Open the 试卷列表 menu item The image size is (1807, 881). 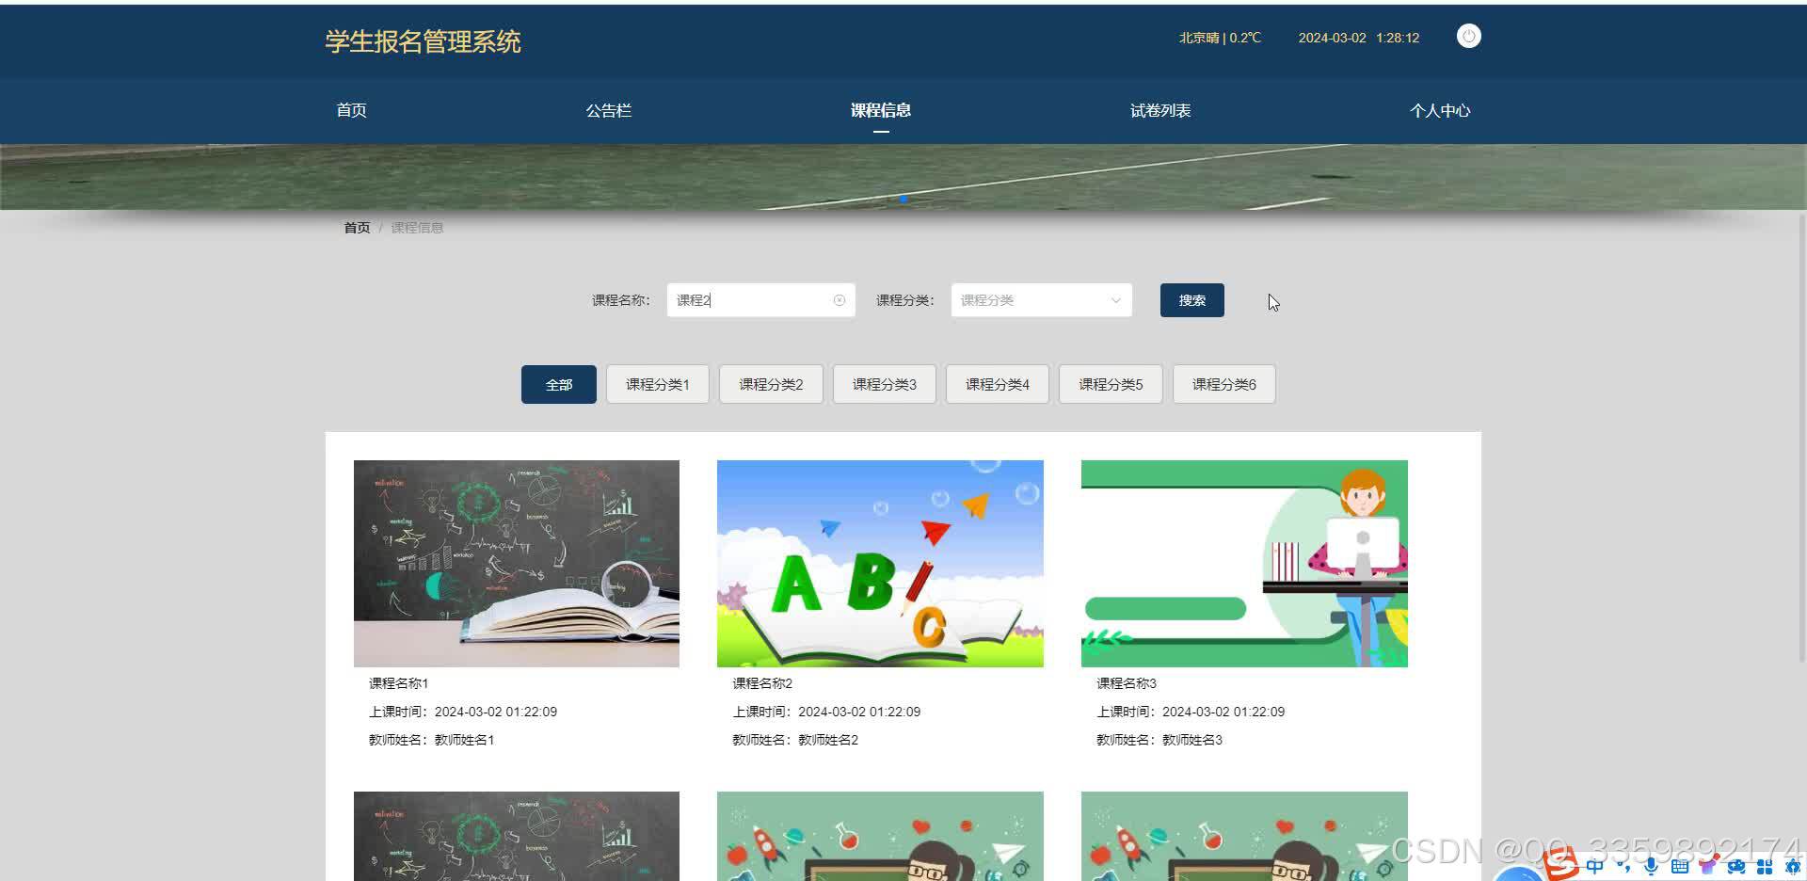(1159, 110)
